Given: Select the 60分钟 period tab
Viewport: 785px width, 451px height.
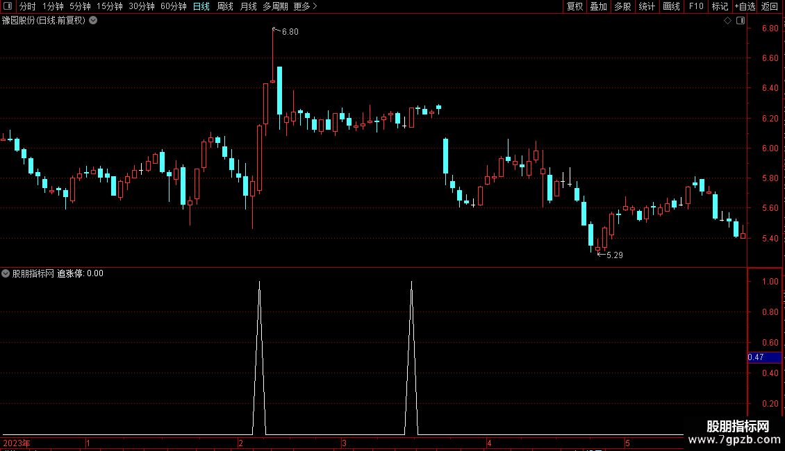Looking at the screenshot, I should coord(174,6).
